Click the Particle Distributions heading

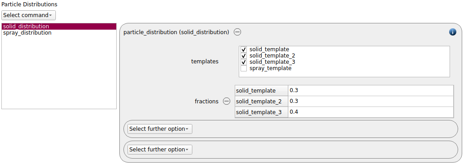tap(30, 4)
